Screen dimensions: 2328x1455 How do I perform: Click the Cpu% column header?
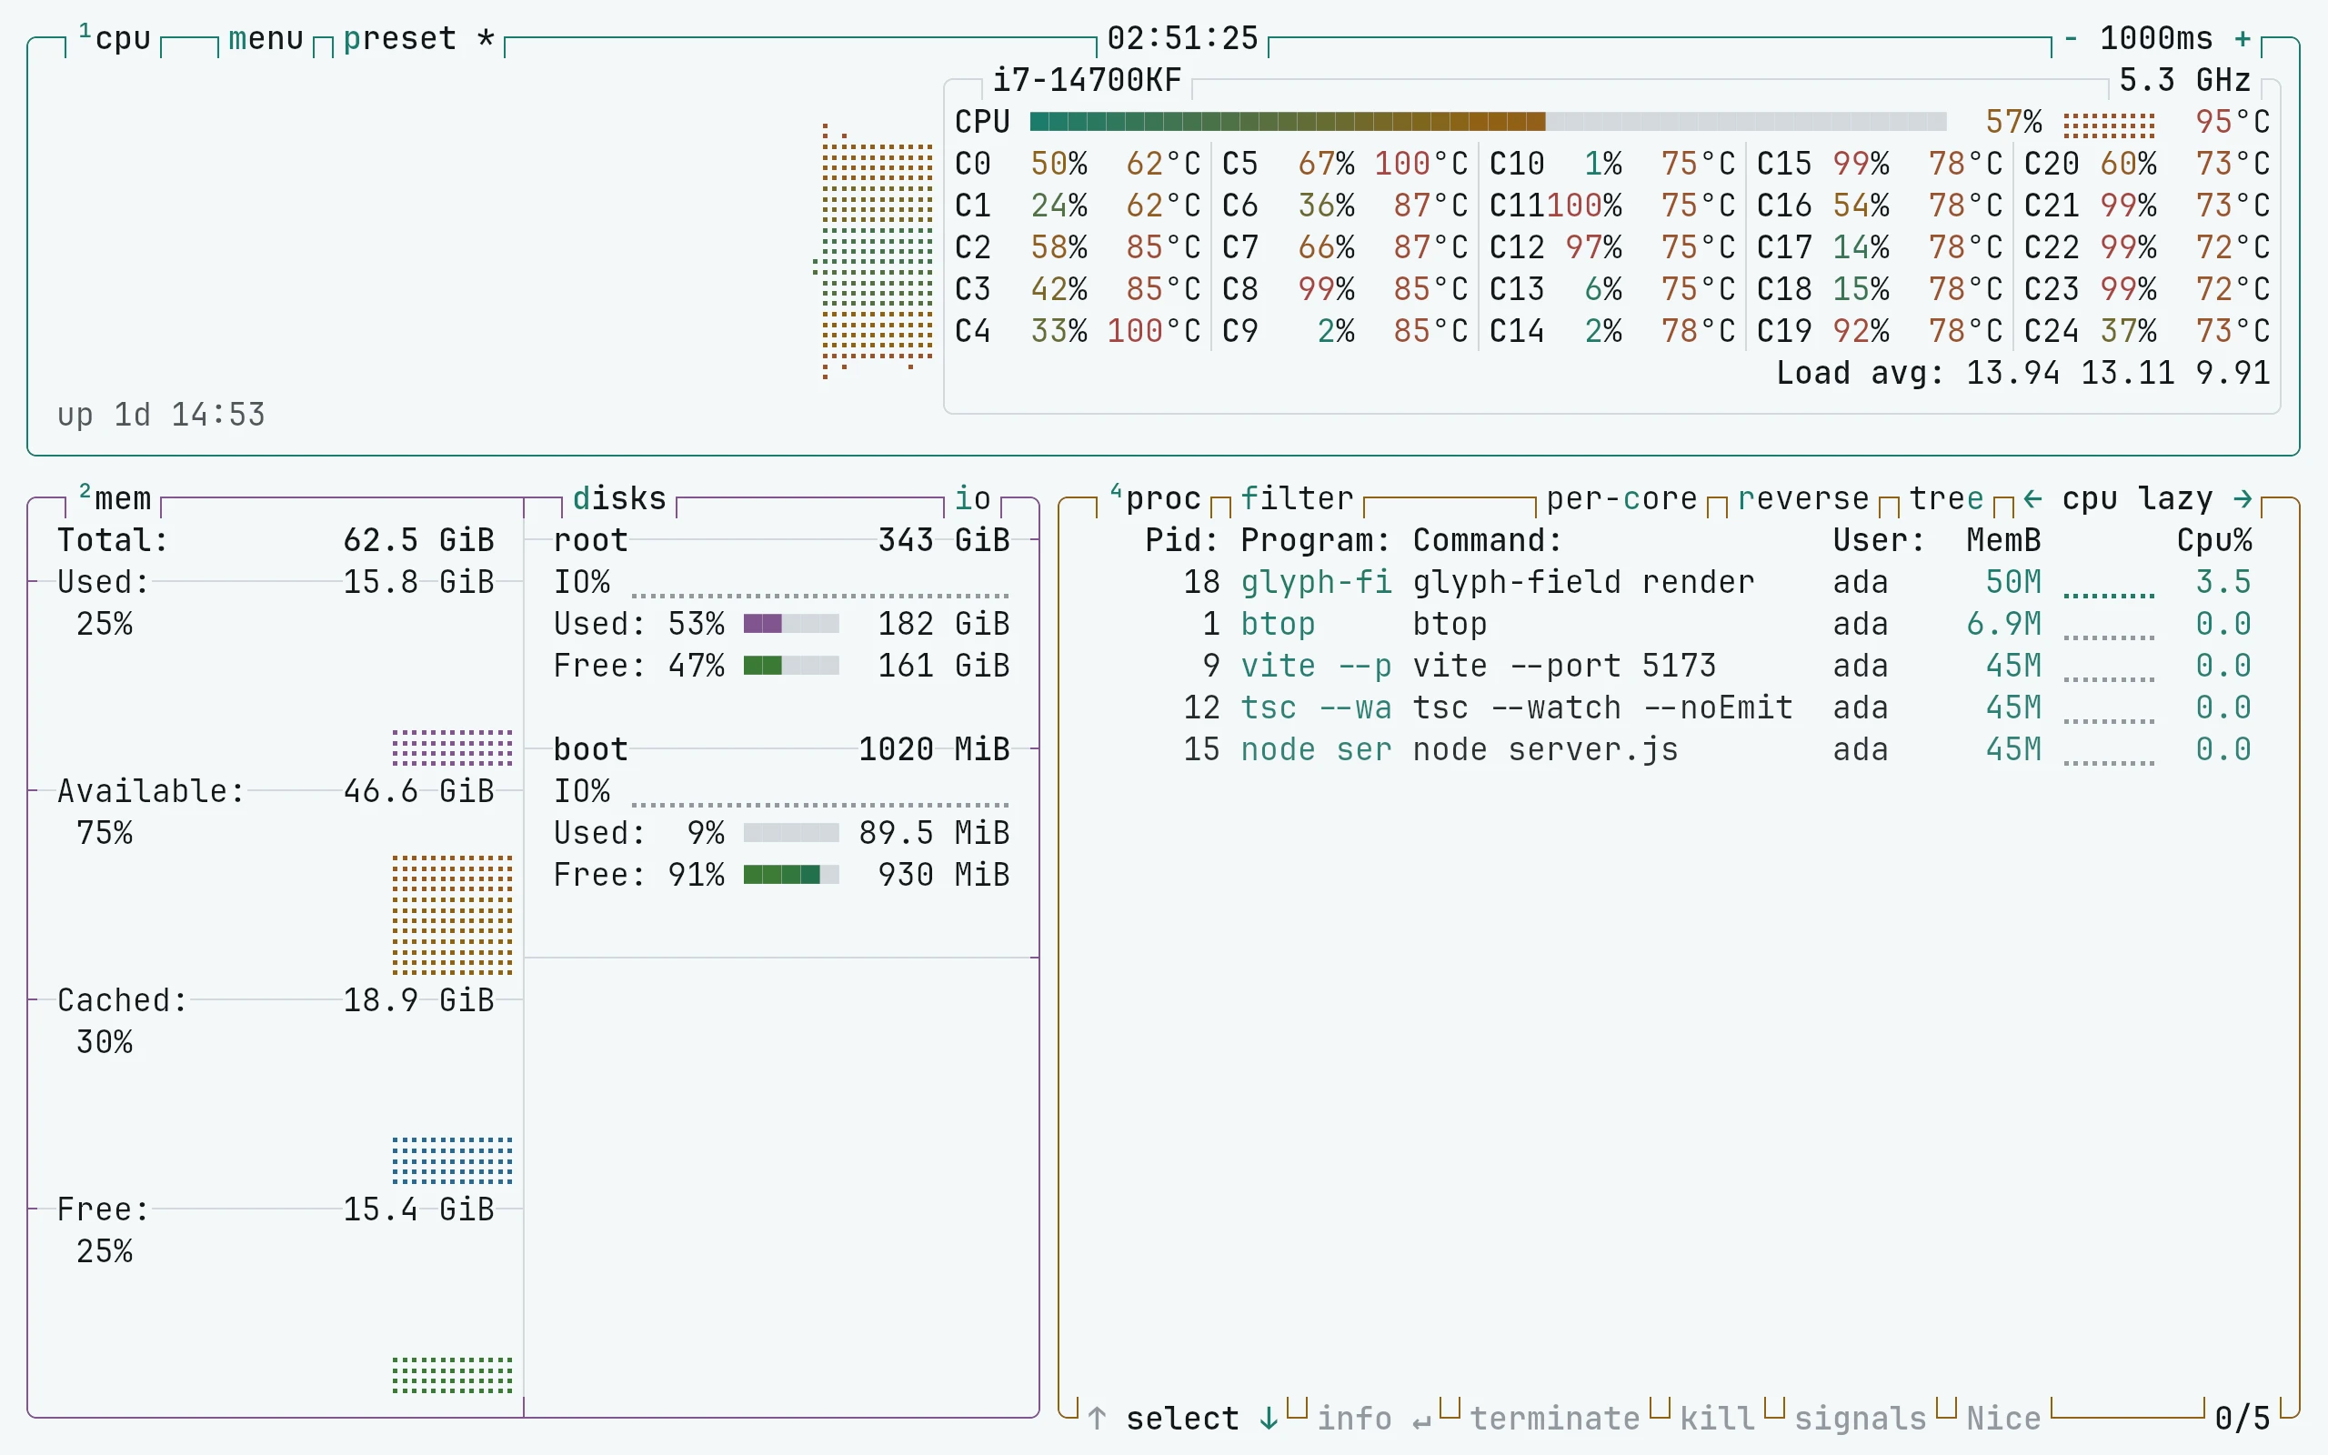coord(2214,540)
